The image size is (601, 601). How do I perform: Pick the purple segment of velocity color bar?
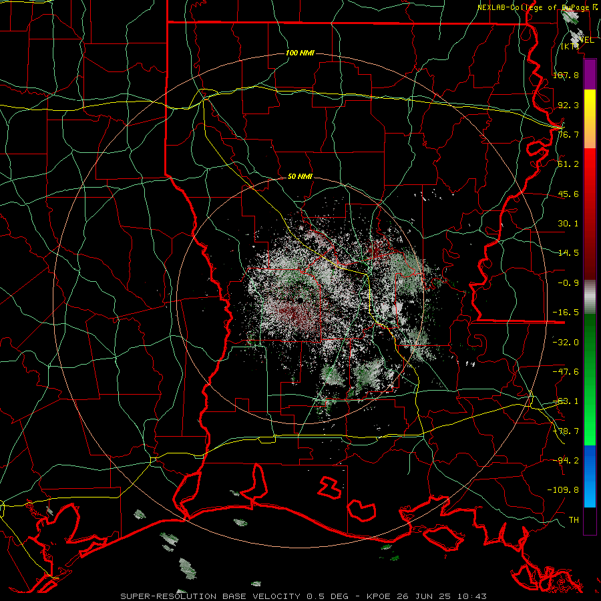click(x=590, y=74)
